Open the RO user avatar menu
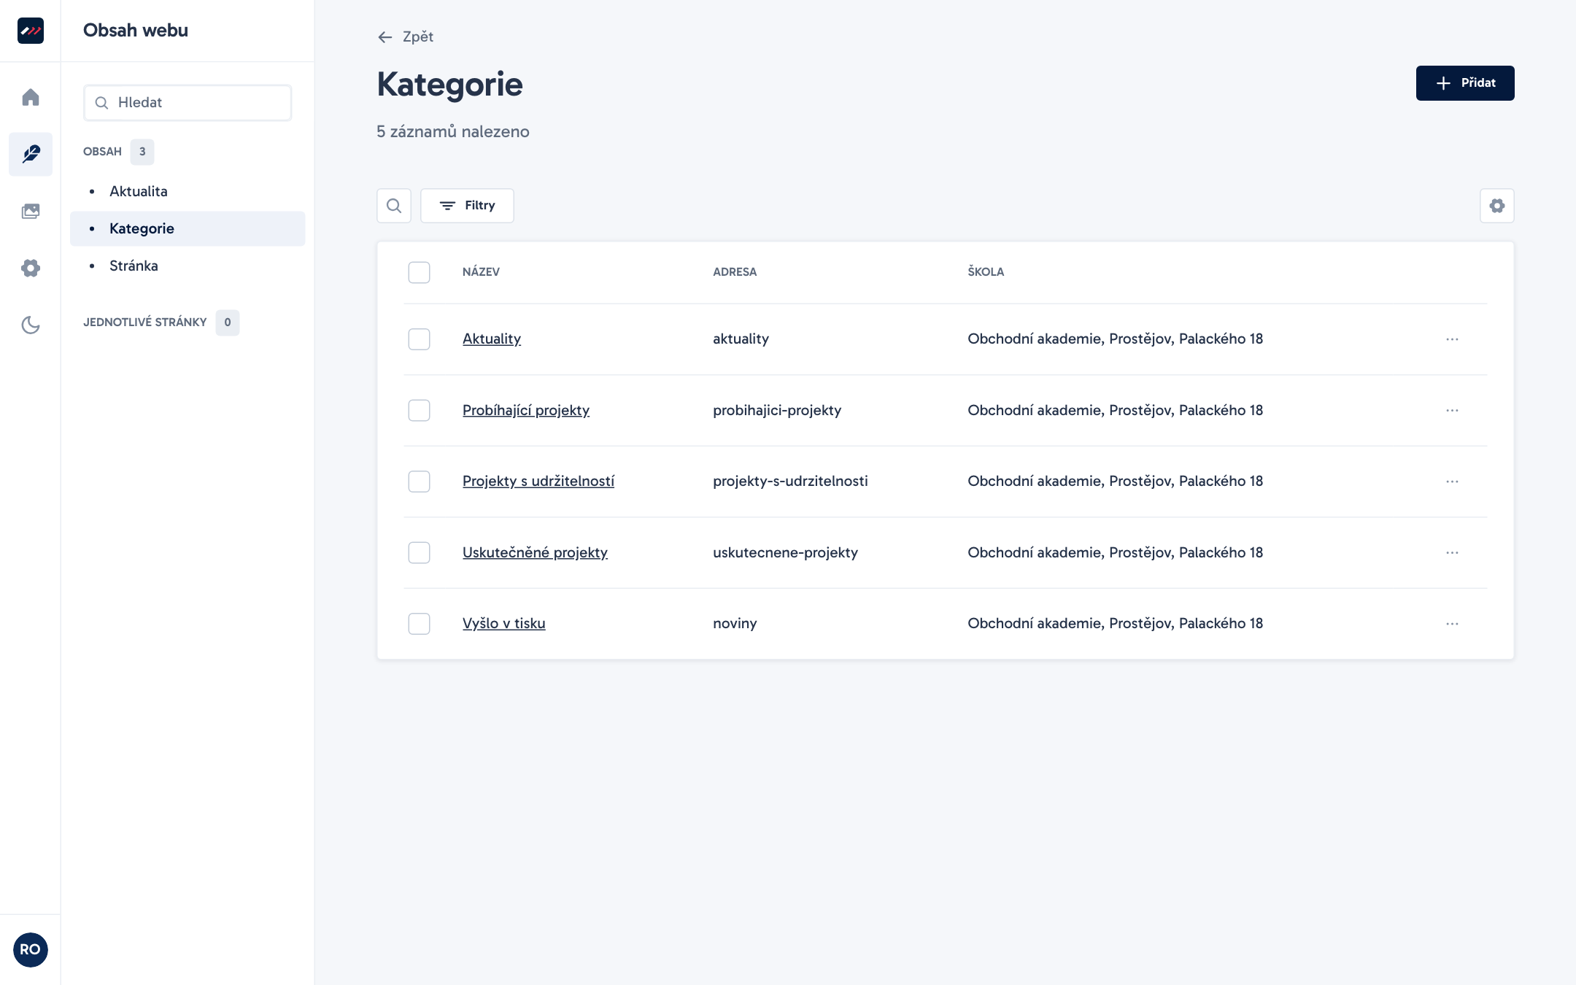This screenshot has width=1576, height=985. (31, 949)
